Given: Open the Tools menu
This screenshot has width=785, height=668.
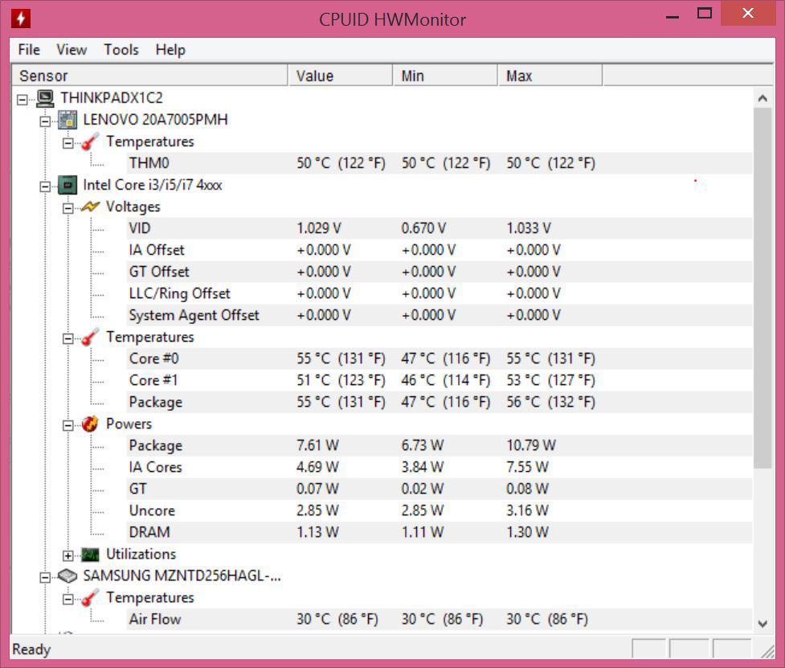Looking at the screenshot, I should 121,50.
